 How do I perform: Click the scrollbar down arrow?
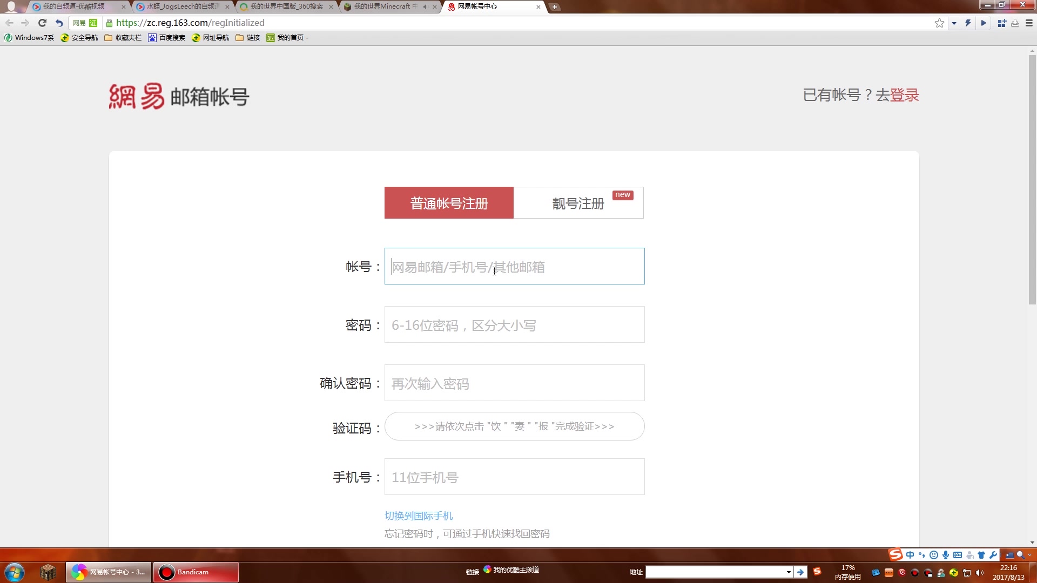1032,543
